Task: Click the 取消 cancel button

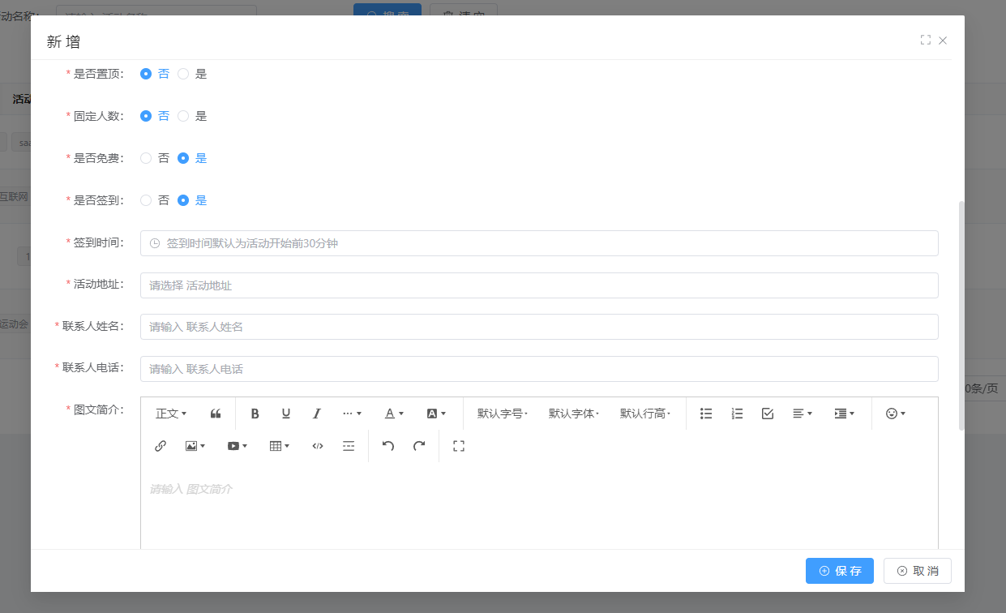Action: coord(918,571)
